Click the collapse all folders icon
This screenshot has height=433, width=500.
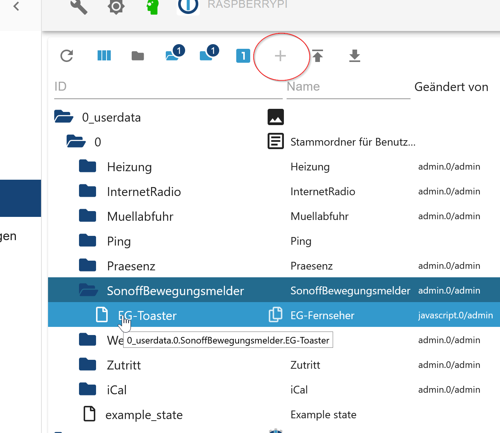[x=138, y=56]
